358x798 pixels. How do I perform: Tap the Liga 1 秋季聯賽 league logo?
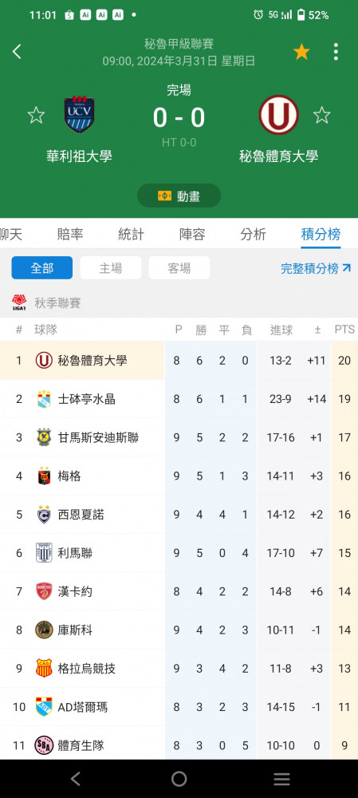(19, 302)
